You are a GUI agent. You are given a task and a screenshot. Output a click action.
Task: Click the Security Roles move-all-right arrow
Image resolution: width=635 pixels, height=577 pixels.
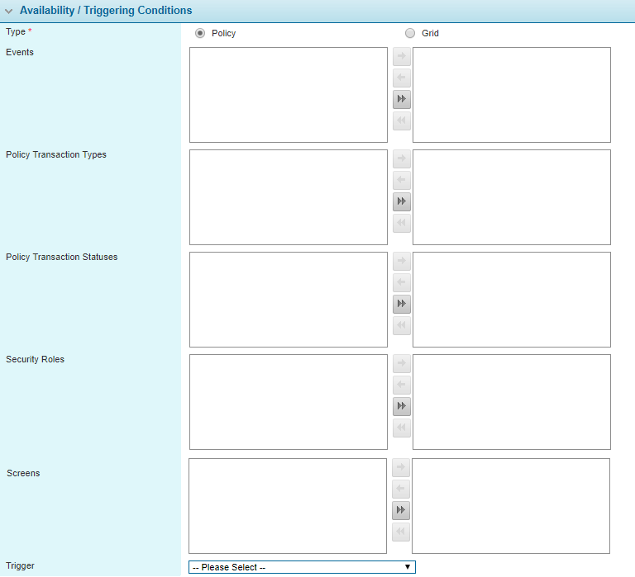coord(401,407)
